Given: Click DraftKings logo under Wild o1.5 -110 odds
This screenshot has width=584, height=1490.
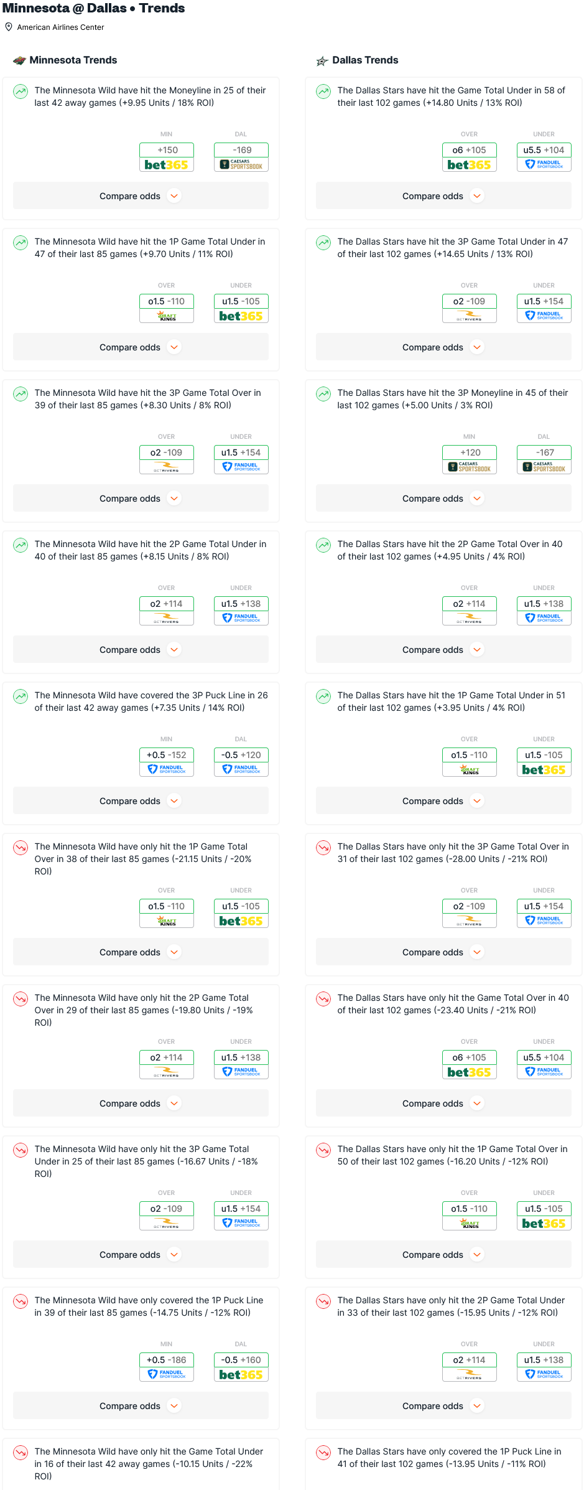Looking at the screenshot, I should click(166, 316).
